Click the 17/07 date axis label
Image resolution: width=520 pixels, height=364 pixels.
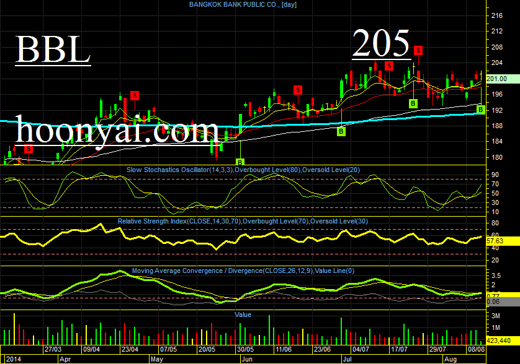399,349
